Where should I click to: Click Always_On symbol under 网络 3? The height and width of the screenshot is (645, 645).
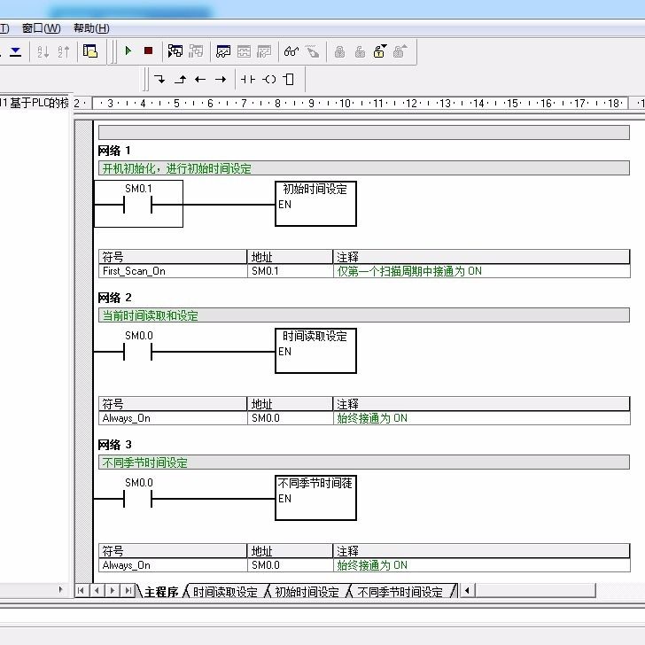(x=173, y=565)
